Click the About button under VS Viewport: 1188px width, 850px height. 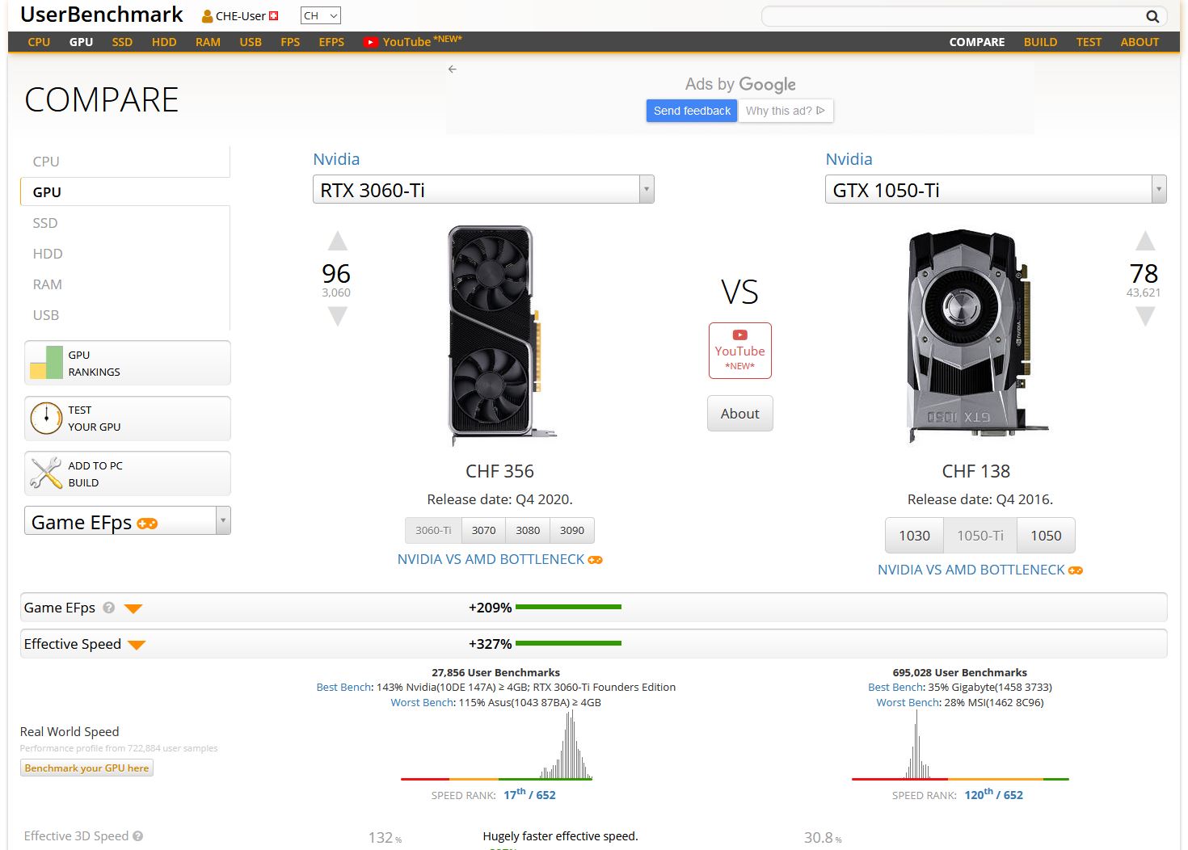click(739, 414)
